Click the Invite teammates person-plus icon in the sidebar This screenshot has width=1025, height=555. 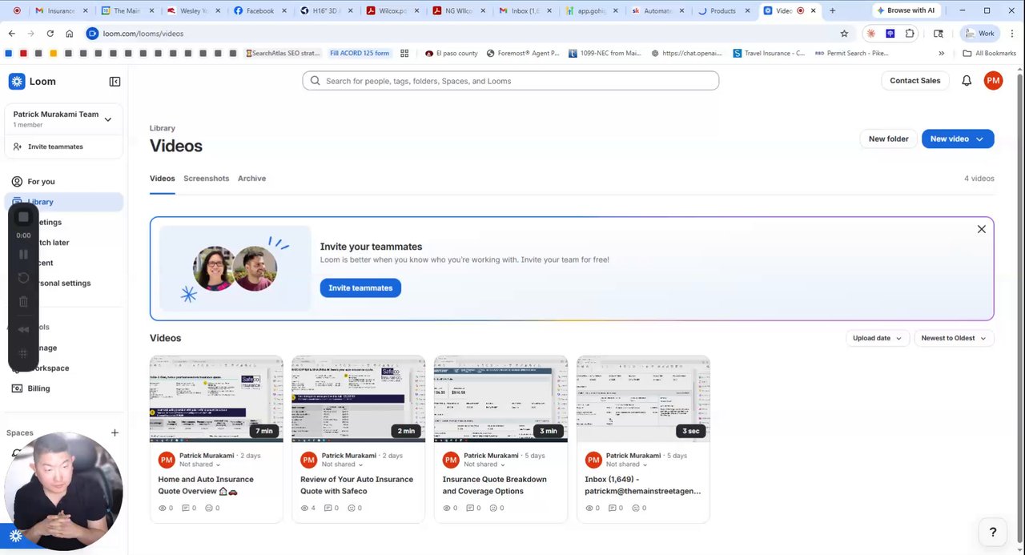pos(18,147)
